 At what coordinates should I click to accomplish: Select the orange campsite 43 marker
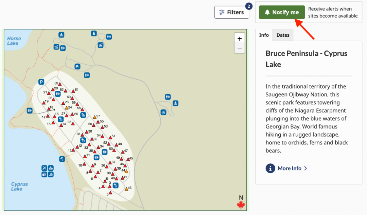tap(126, 189)
